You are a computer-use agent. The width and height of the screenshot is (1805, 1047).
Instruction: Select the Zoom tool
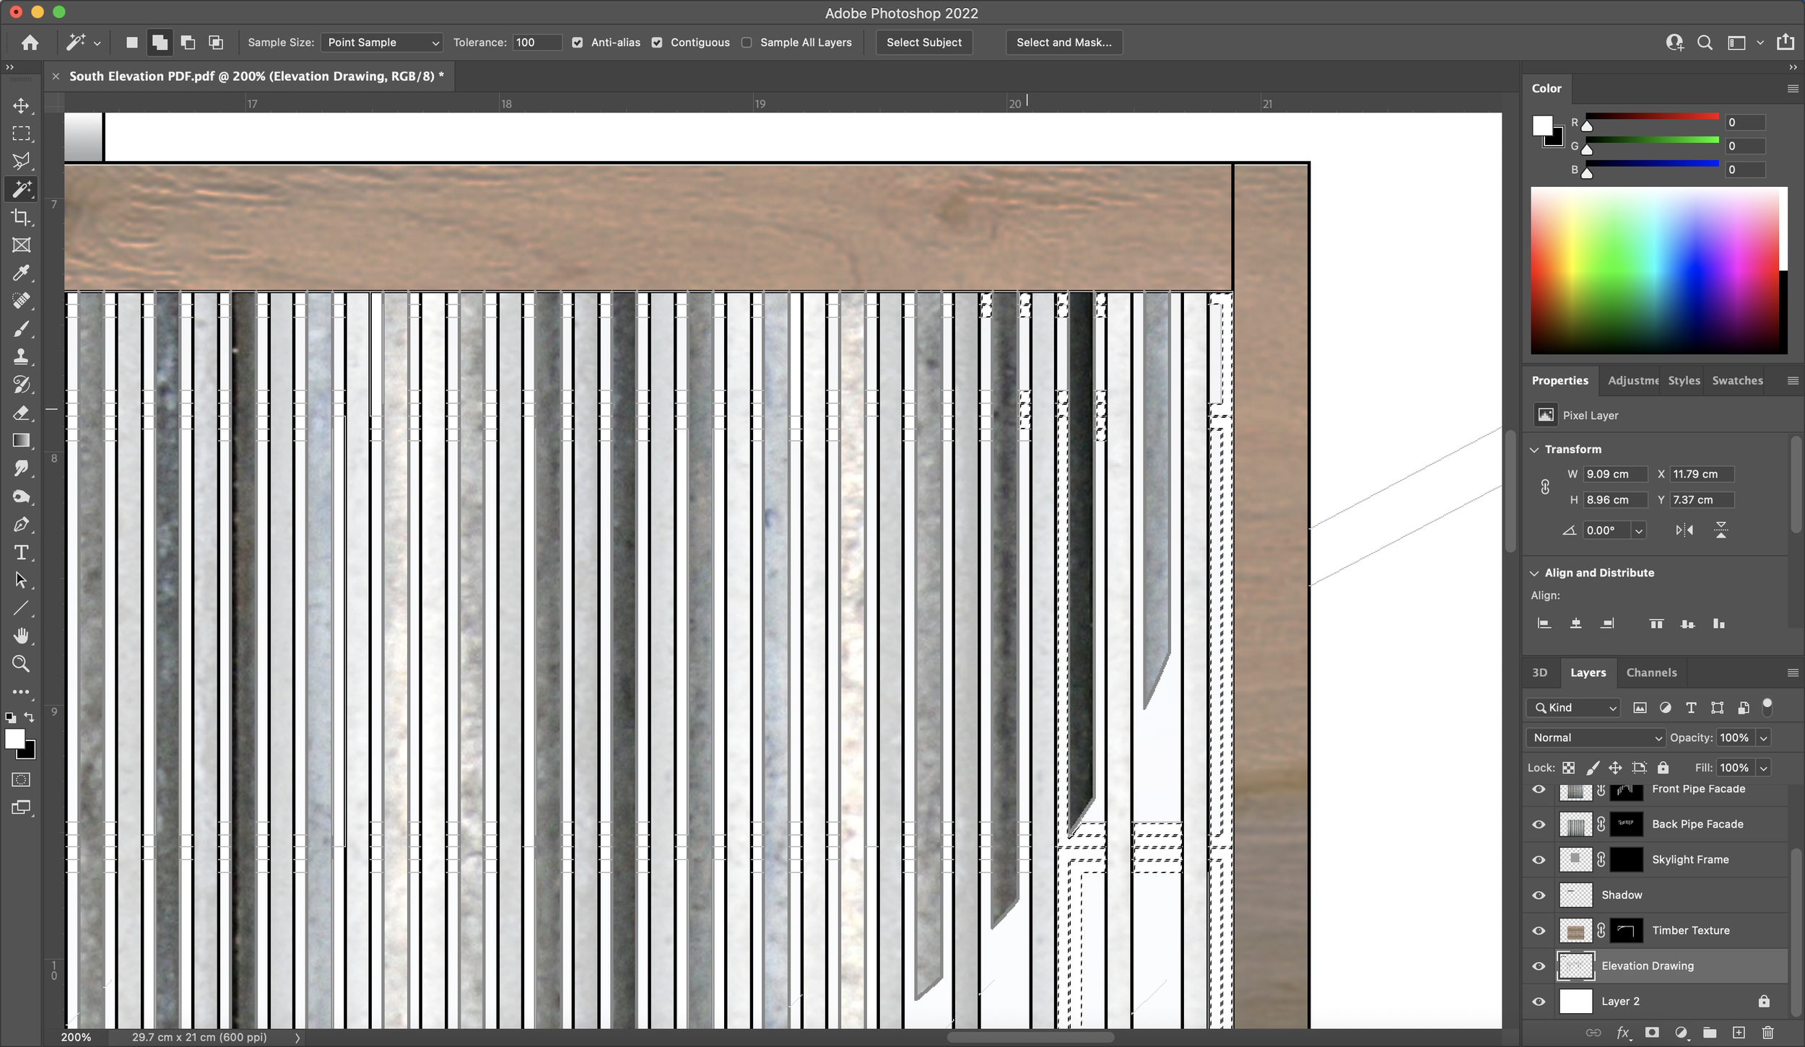(x=21, y=663)
